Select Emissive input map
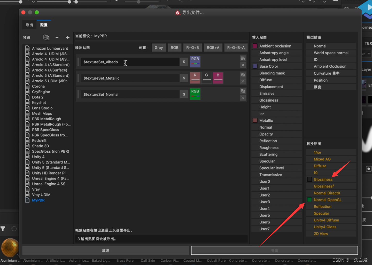 (x=276, y=93)
